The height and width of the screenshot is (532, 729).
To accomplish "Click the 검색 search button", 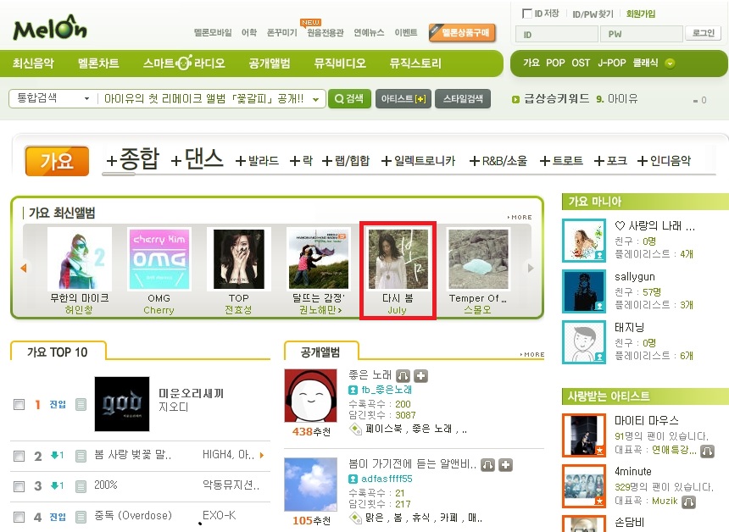I will pos(349,98).
